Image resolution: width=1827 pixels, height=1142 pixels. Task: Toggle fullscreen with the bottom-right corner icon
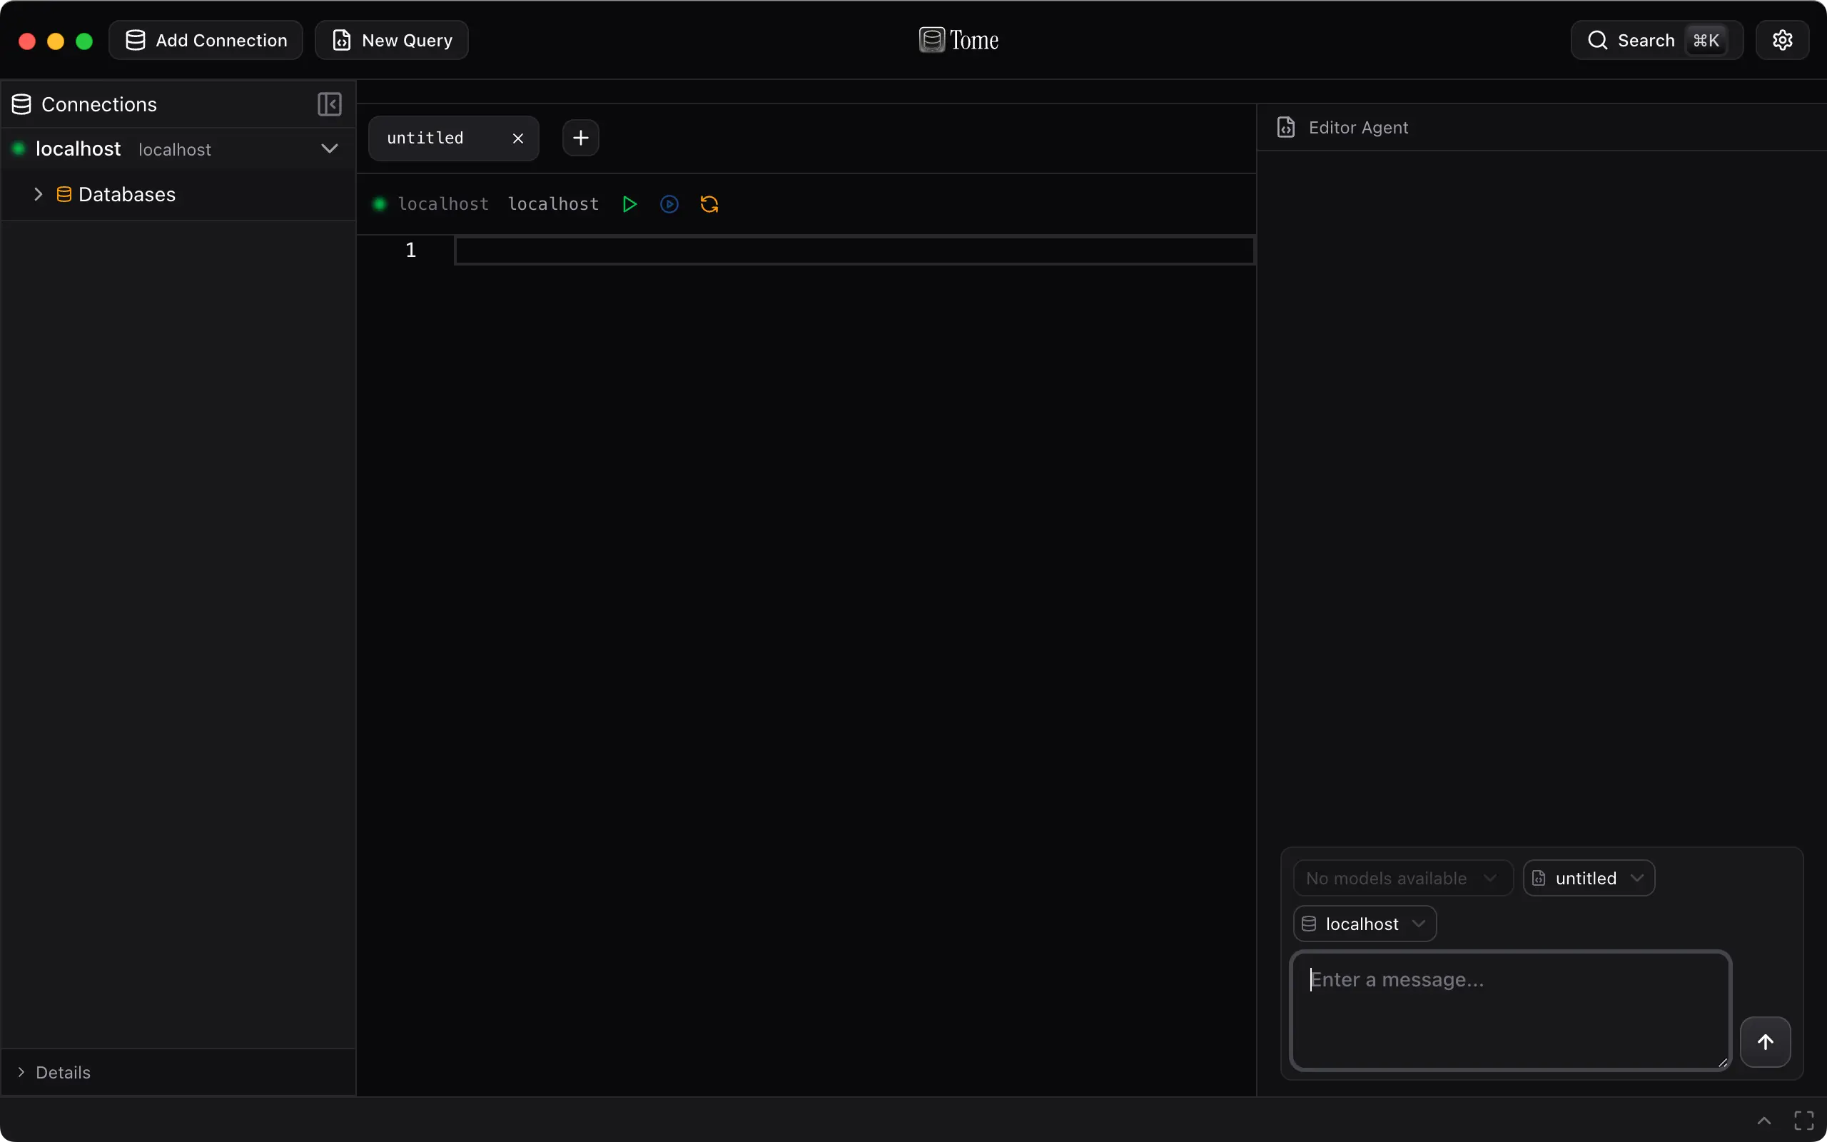point(1803,1120)
